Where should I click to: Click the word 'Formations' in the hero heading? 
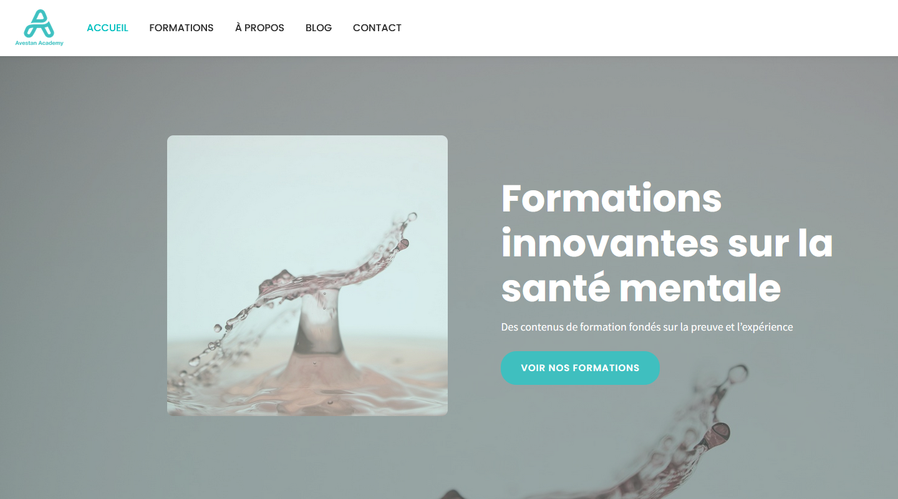click(x=612, y=198)
